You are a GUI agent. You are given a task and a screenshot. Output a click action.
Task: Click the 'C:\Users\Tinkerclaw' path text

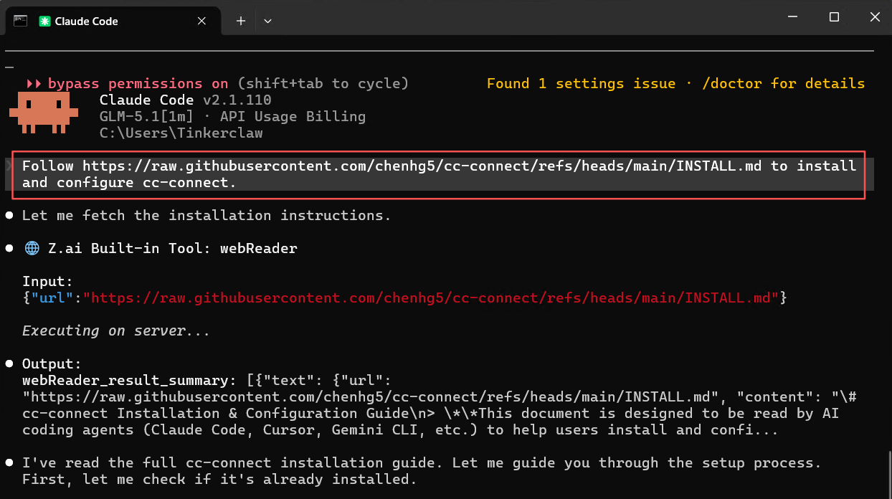pos(181,133)
